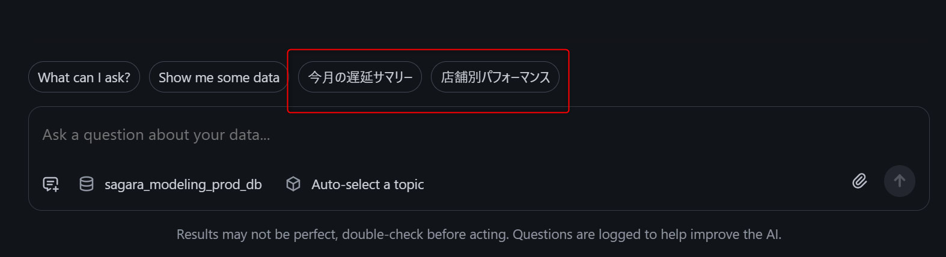Click the 今月の遅延サマリー suggestion chip
This screenshot has height=257, width=946.
coord(360,77)
